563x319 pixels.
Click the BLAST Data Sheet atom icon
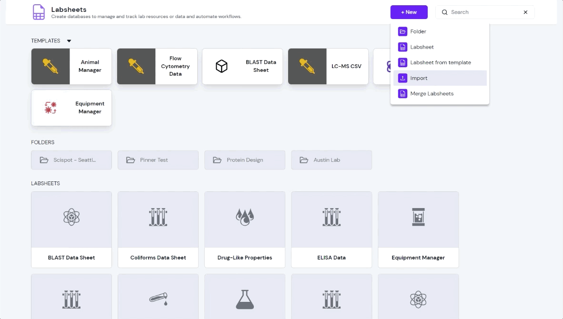pyautogui.click(x=71, y=217)
